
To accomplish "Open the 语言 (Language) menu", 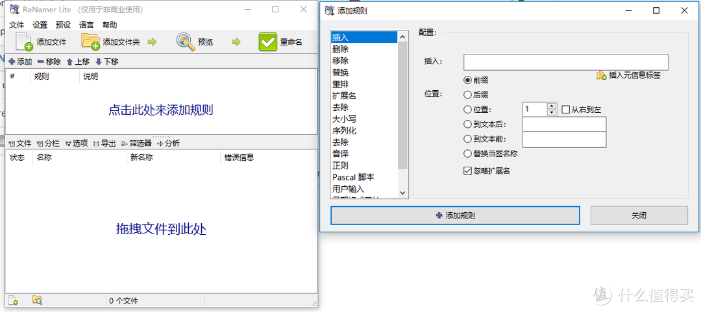I will tap(86, 25).
